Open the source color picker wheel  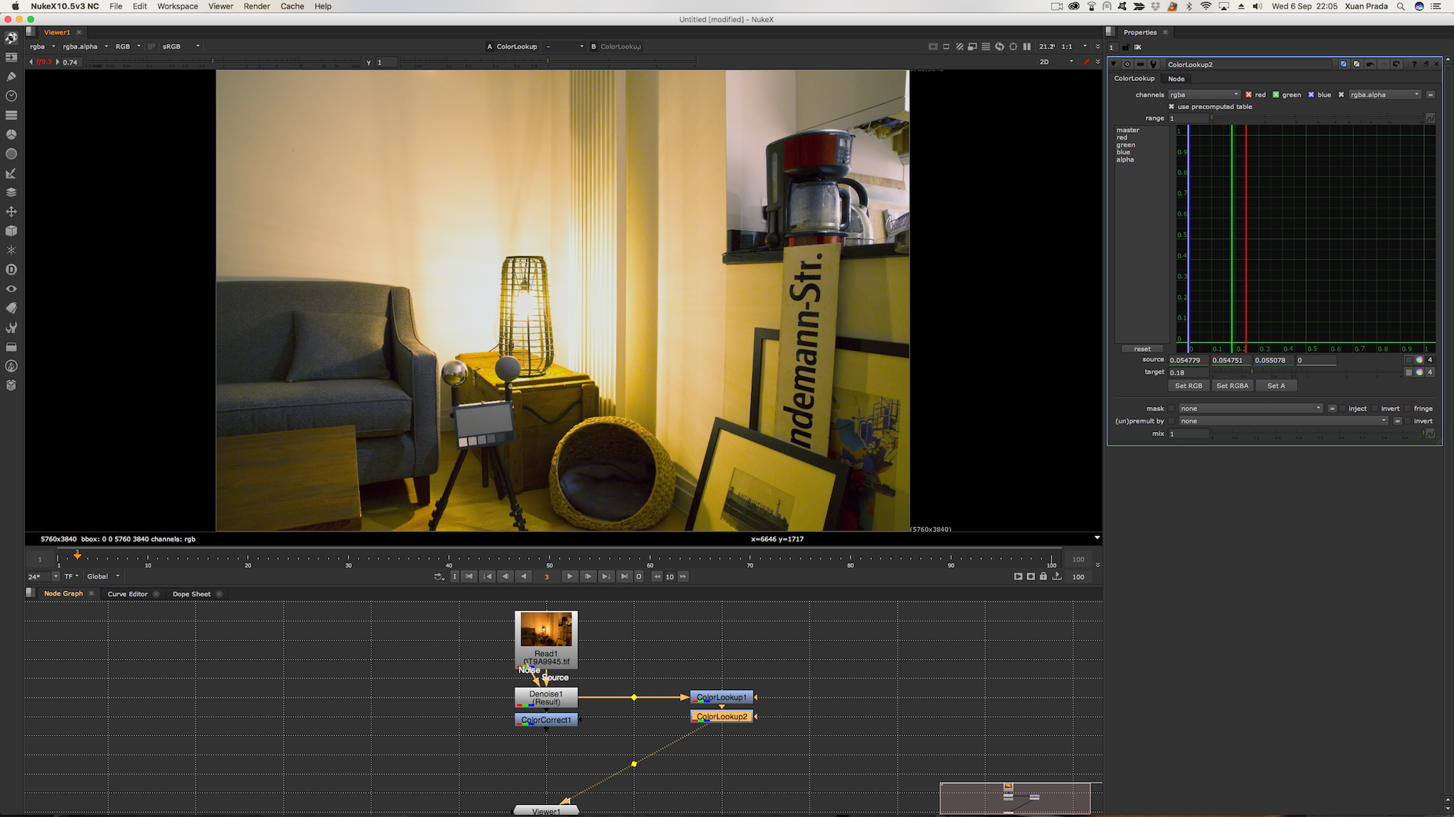(1419, 360)
